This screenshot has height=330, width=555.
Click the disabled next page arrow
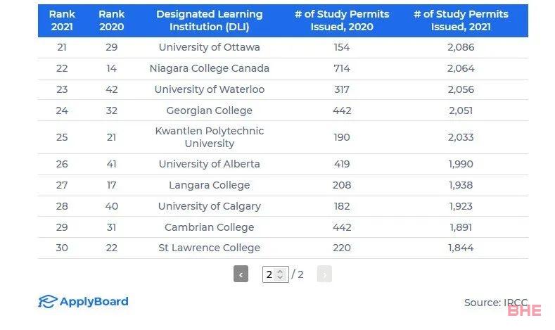[x=324, y=274]
